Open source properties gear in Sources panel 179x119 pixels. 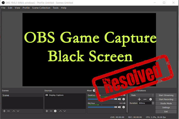point(55,111)
